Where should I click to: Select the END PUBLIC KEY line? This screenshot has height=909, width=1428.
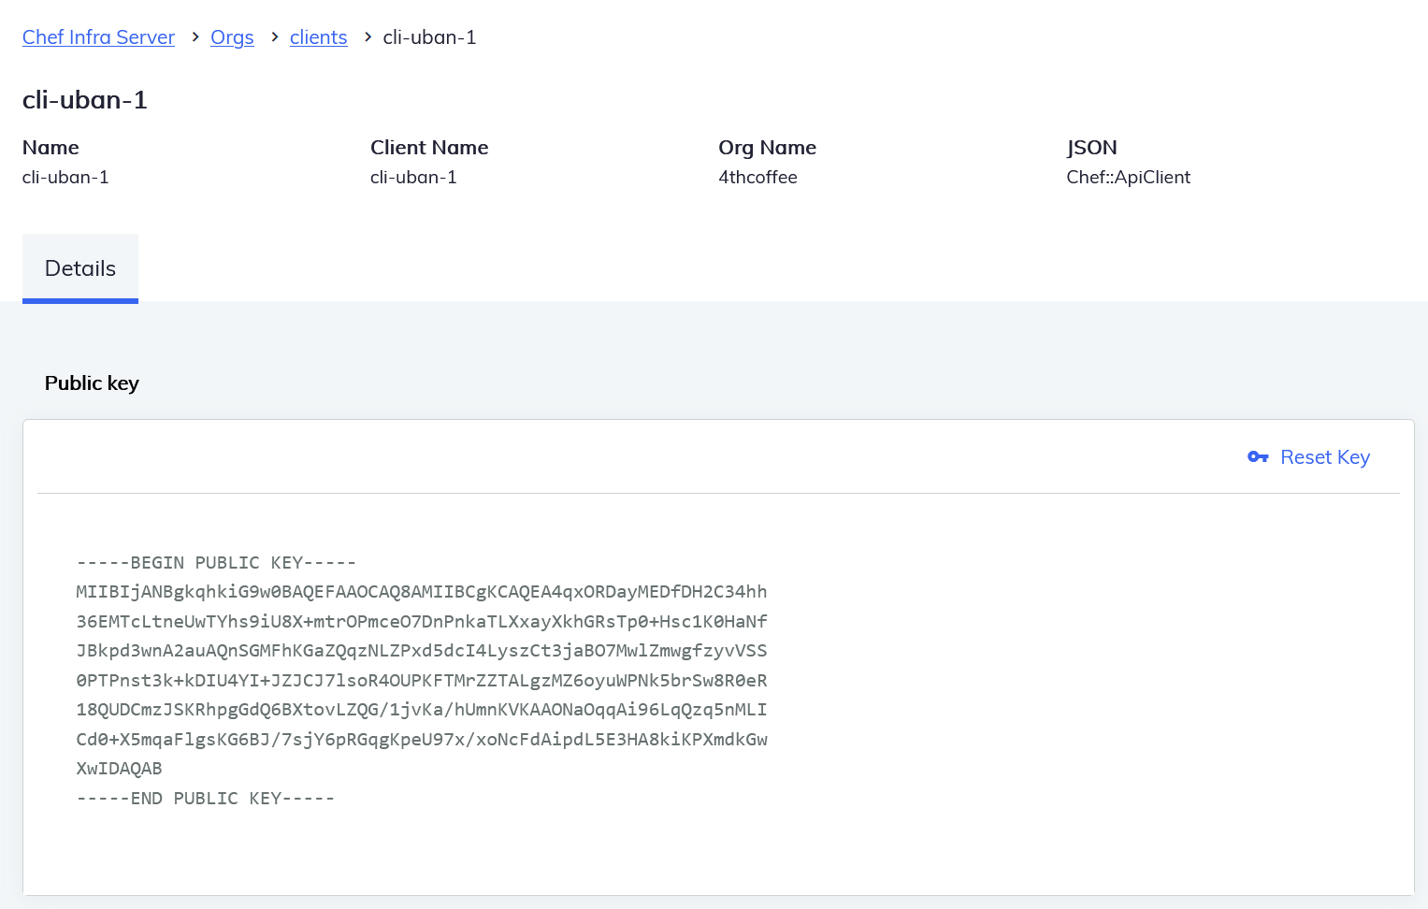pos(204,798)
